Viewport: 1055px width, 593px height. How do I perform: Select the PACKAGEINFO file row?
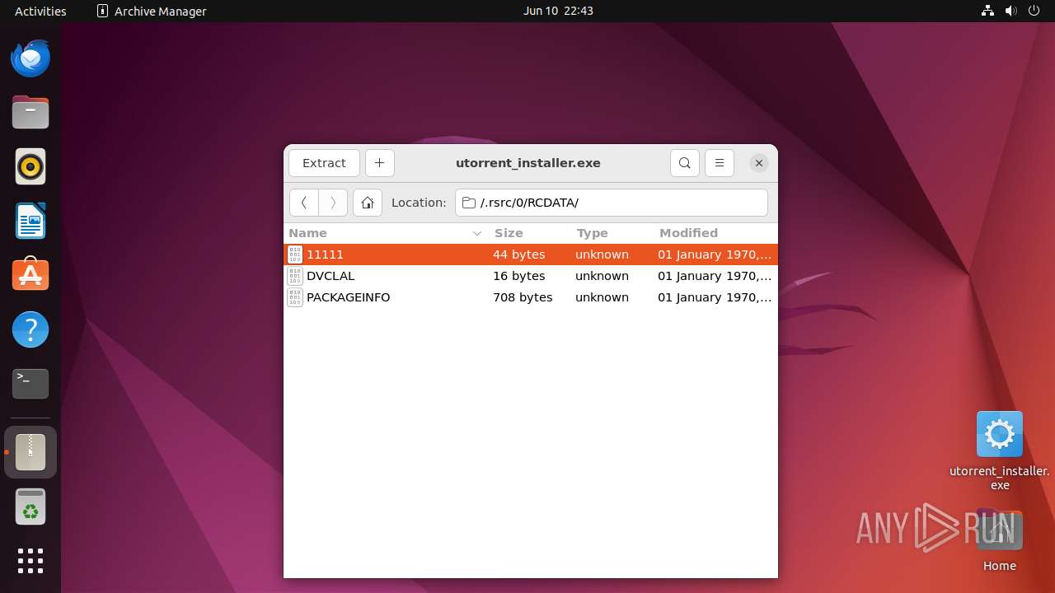tap(531, 297)
